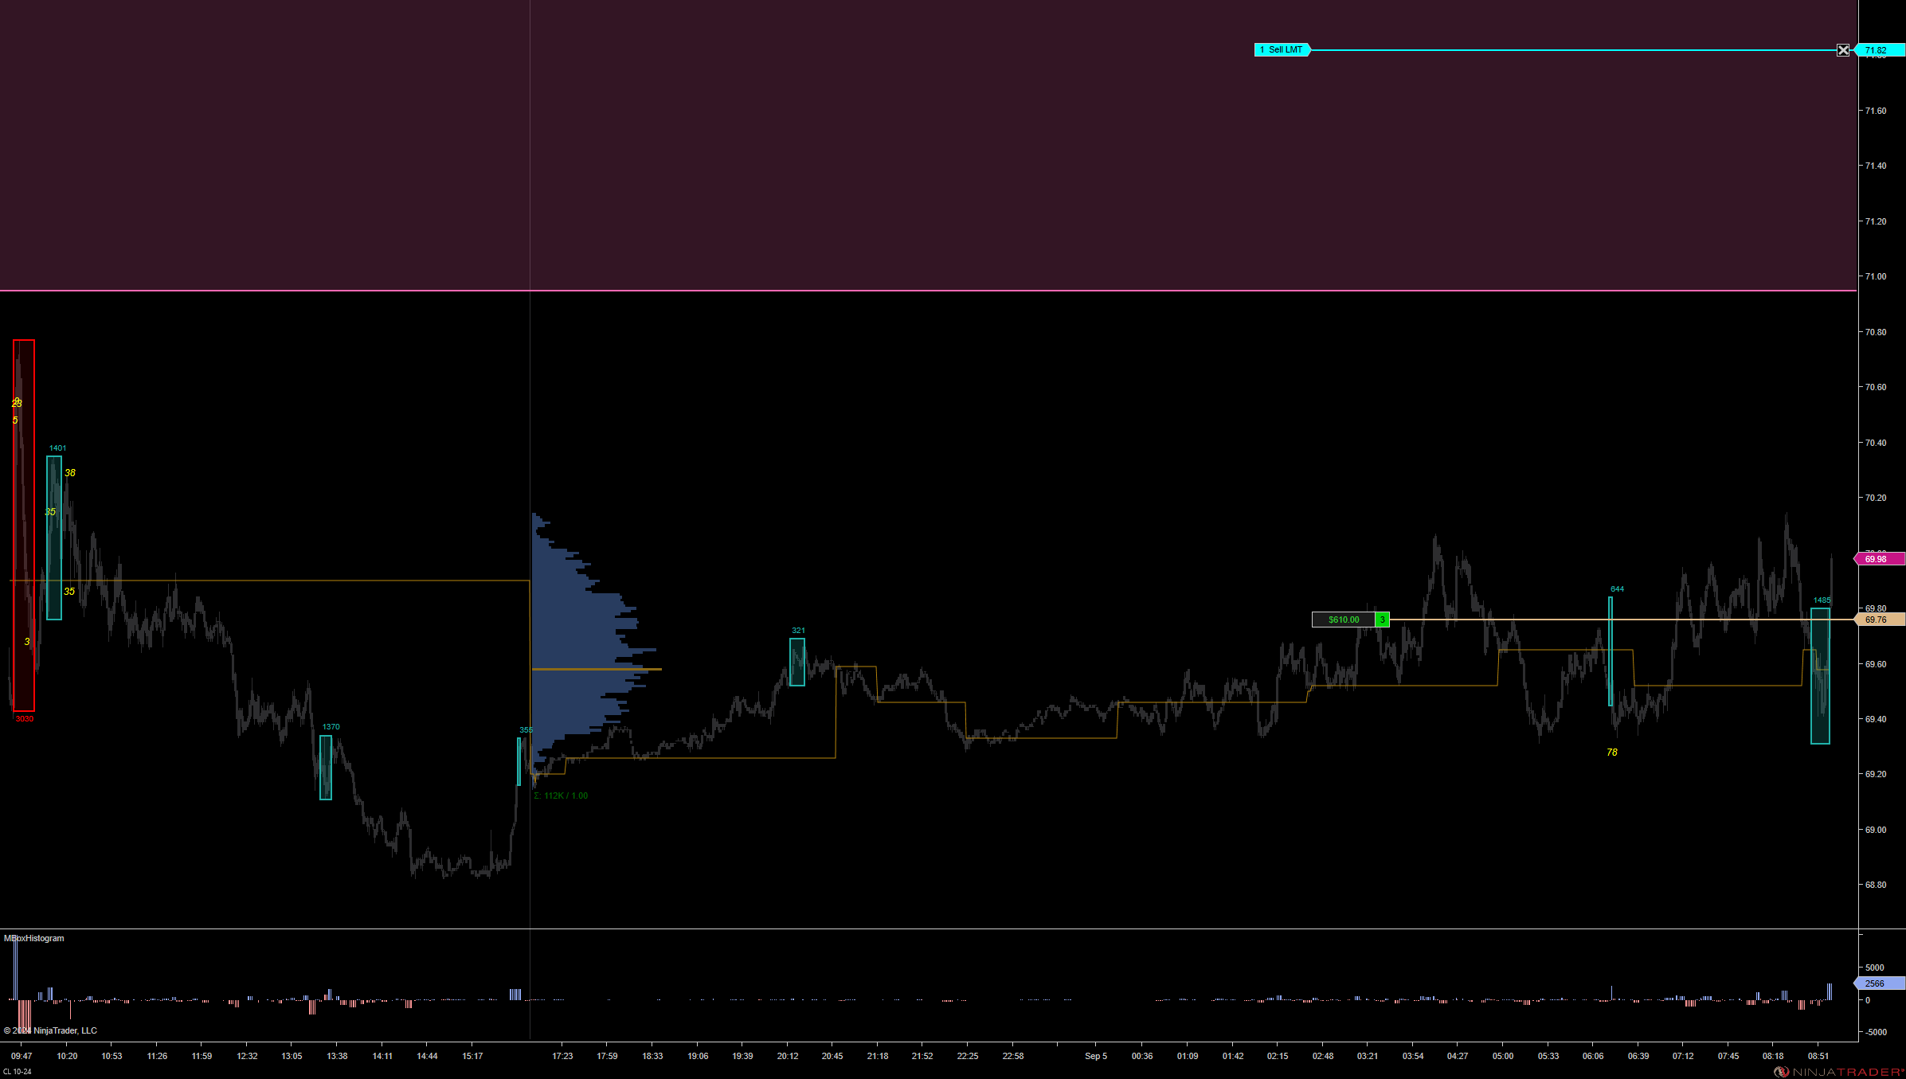Cancel the Sell LMT order via X

[1843, 50]
